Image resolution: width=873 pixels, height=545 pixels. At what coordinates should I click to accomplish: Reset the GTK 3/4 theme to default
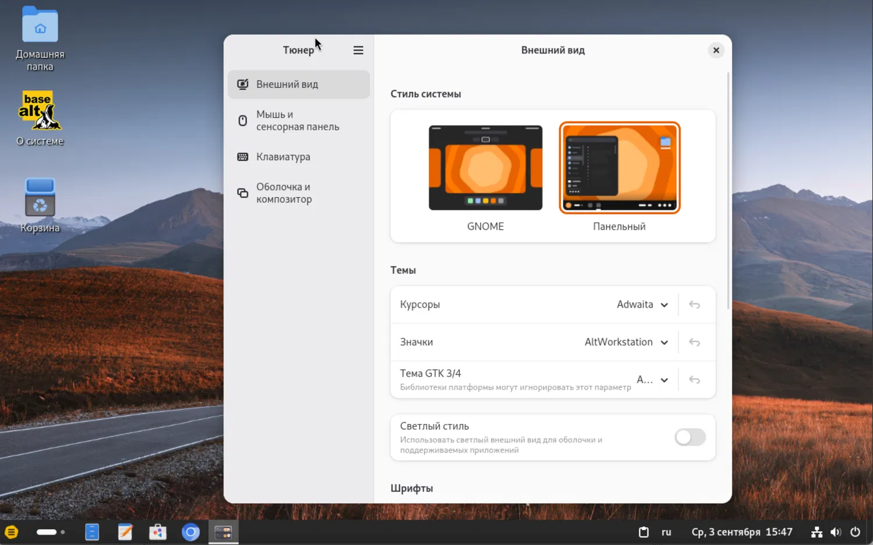[694, 380]
